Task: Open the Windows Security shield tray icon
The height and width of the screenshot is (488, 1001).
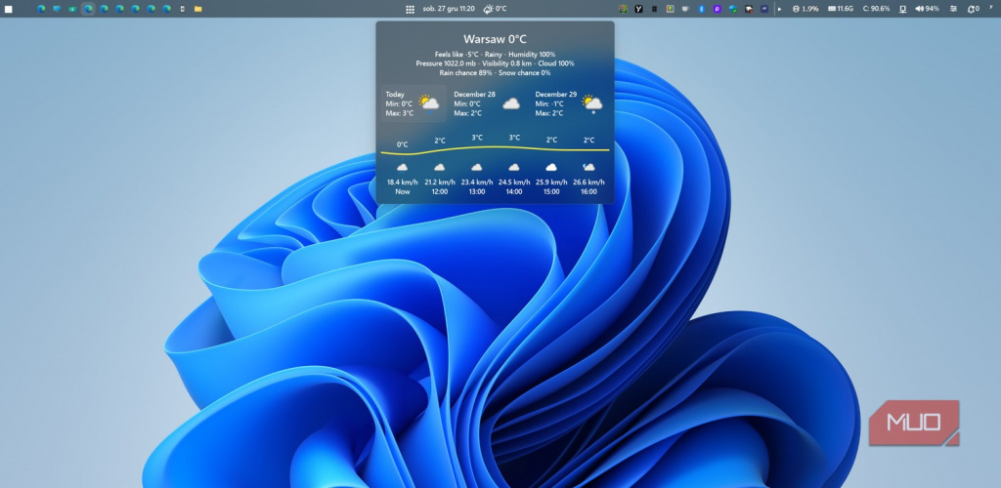Action: point(733,9)
